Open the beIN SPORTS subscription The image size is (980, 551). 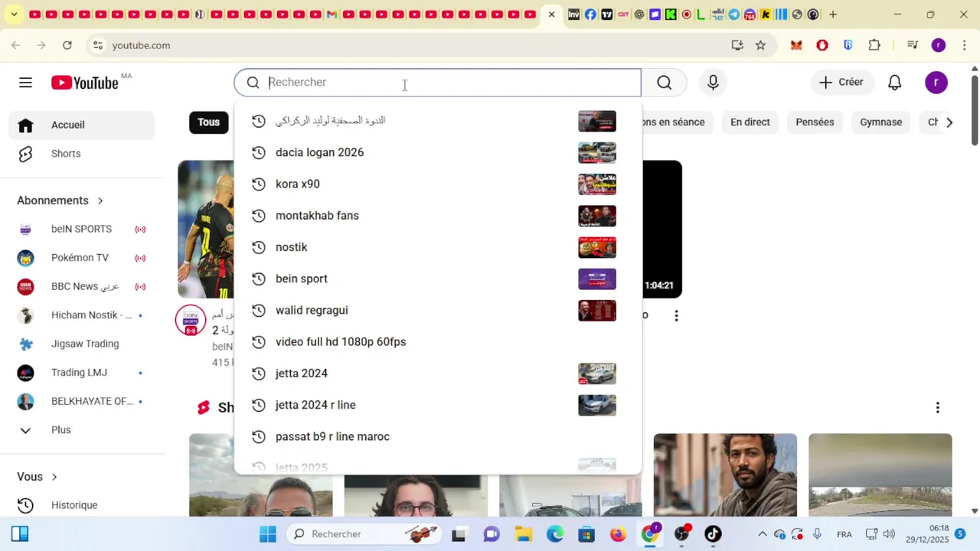pyautogui.click(x=82, y=229)
